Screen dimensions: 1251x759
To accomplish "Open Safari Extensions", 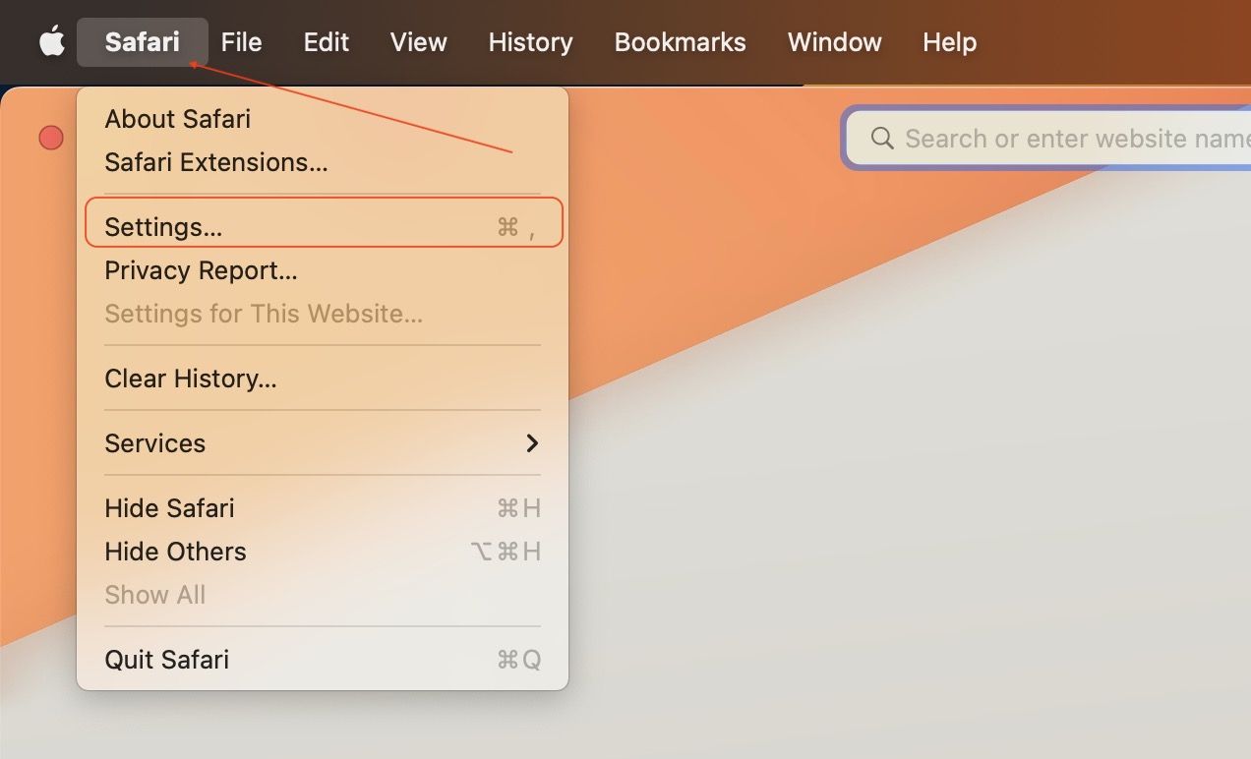I will click(x=216, y=162).
